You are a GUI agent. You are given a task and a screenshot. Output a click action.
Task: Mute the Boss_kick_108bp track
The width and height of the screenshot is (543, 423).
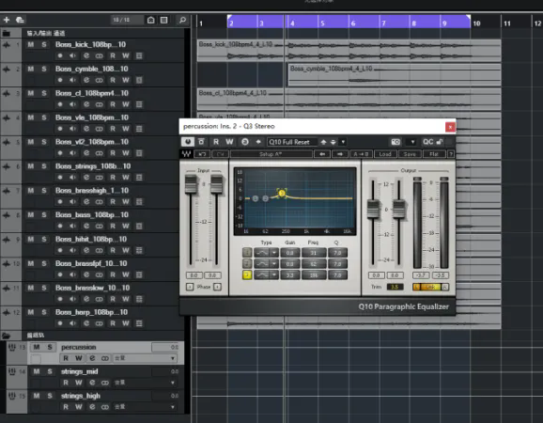click(x=31, y=45)
